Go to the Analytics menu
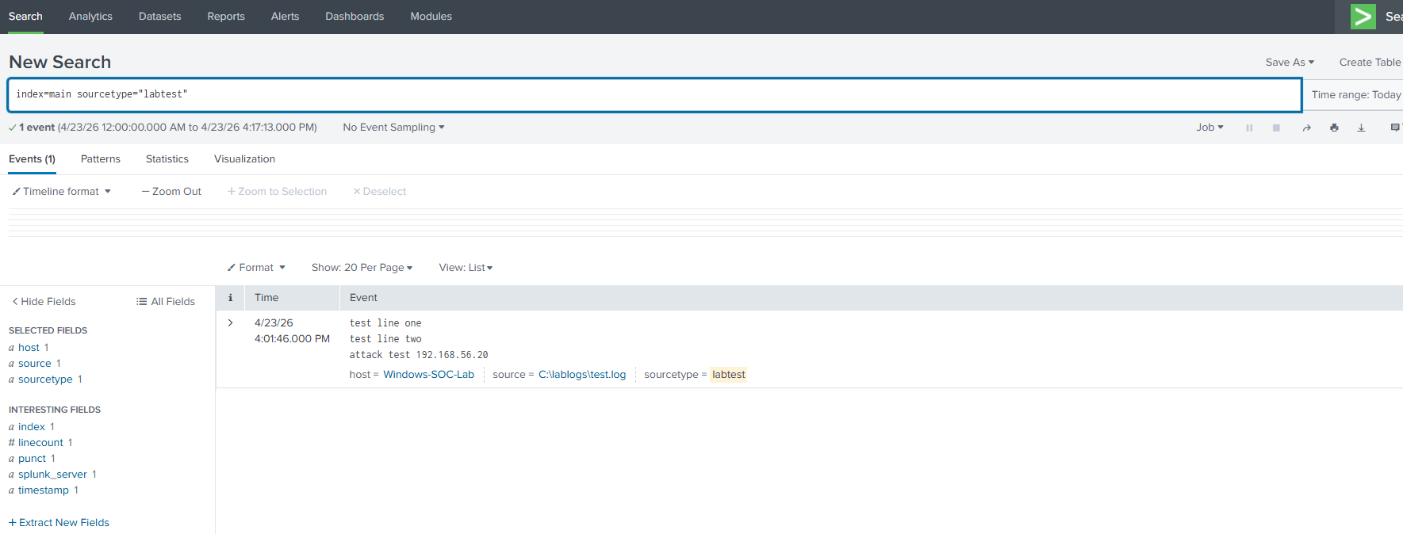Viewport: 1403px width, 534px height. [x=90, y=17]
